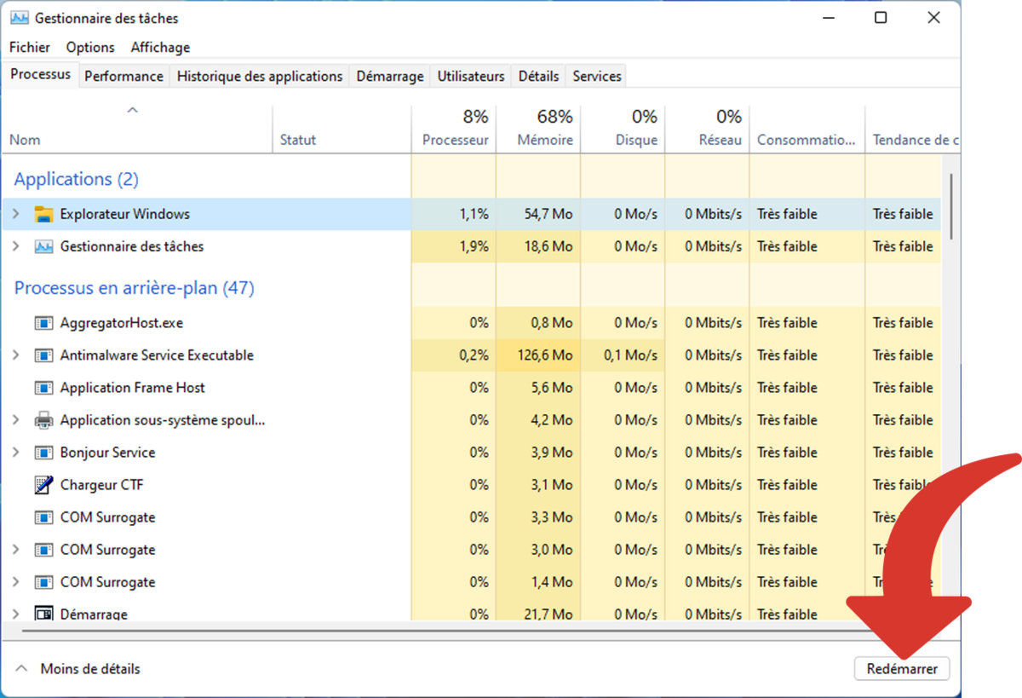Expand the Démarrage process row
The image size is (1022, 698).
click(15, 614)
